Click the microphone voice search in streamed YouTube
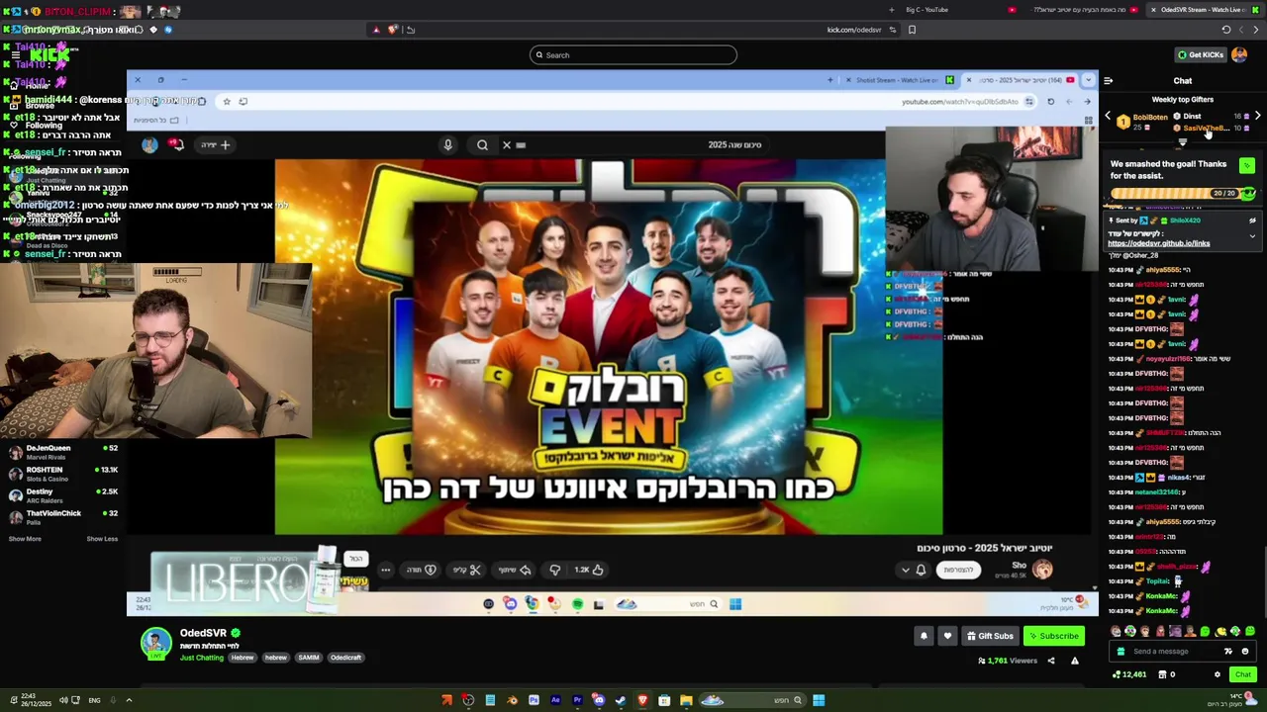Image resolution: width=1267 pixels, height=712 pixels. click(x=448, y=145)
